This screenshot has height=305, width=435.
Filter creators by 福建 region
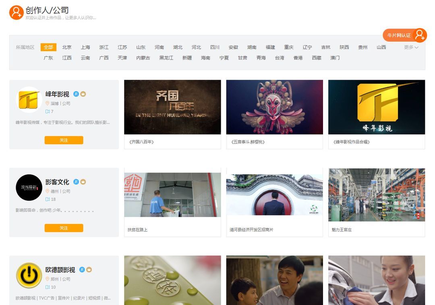tap(270, 47)
